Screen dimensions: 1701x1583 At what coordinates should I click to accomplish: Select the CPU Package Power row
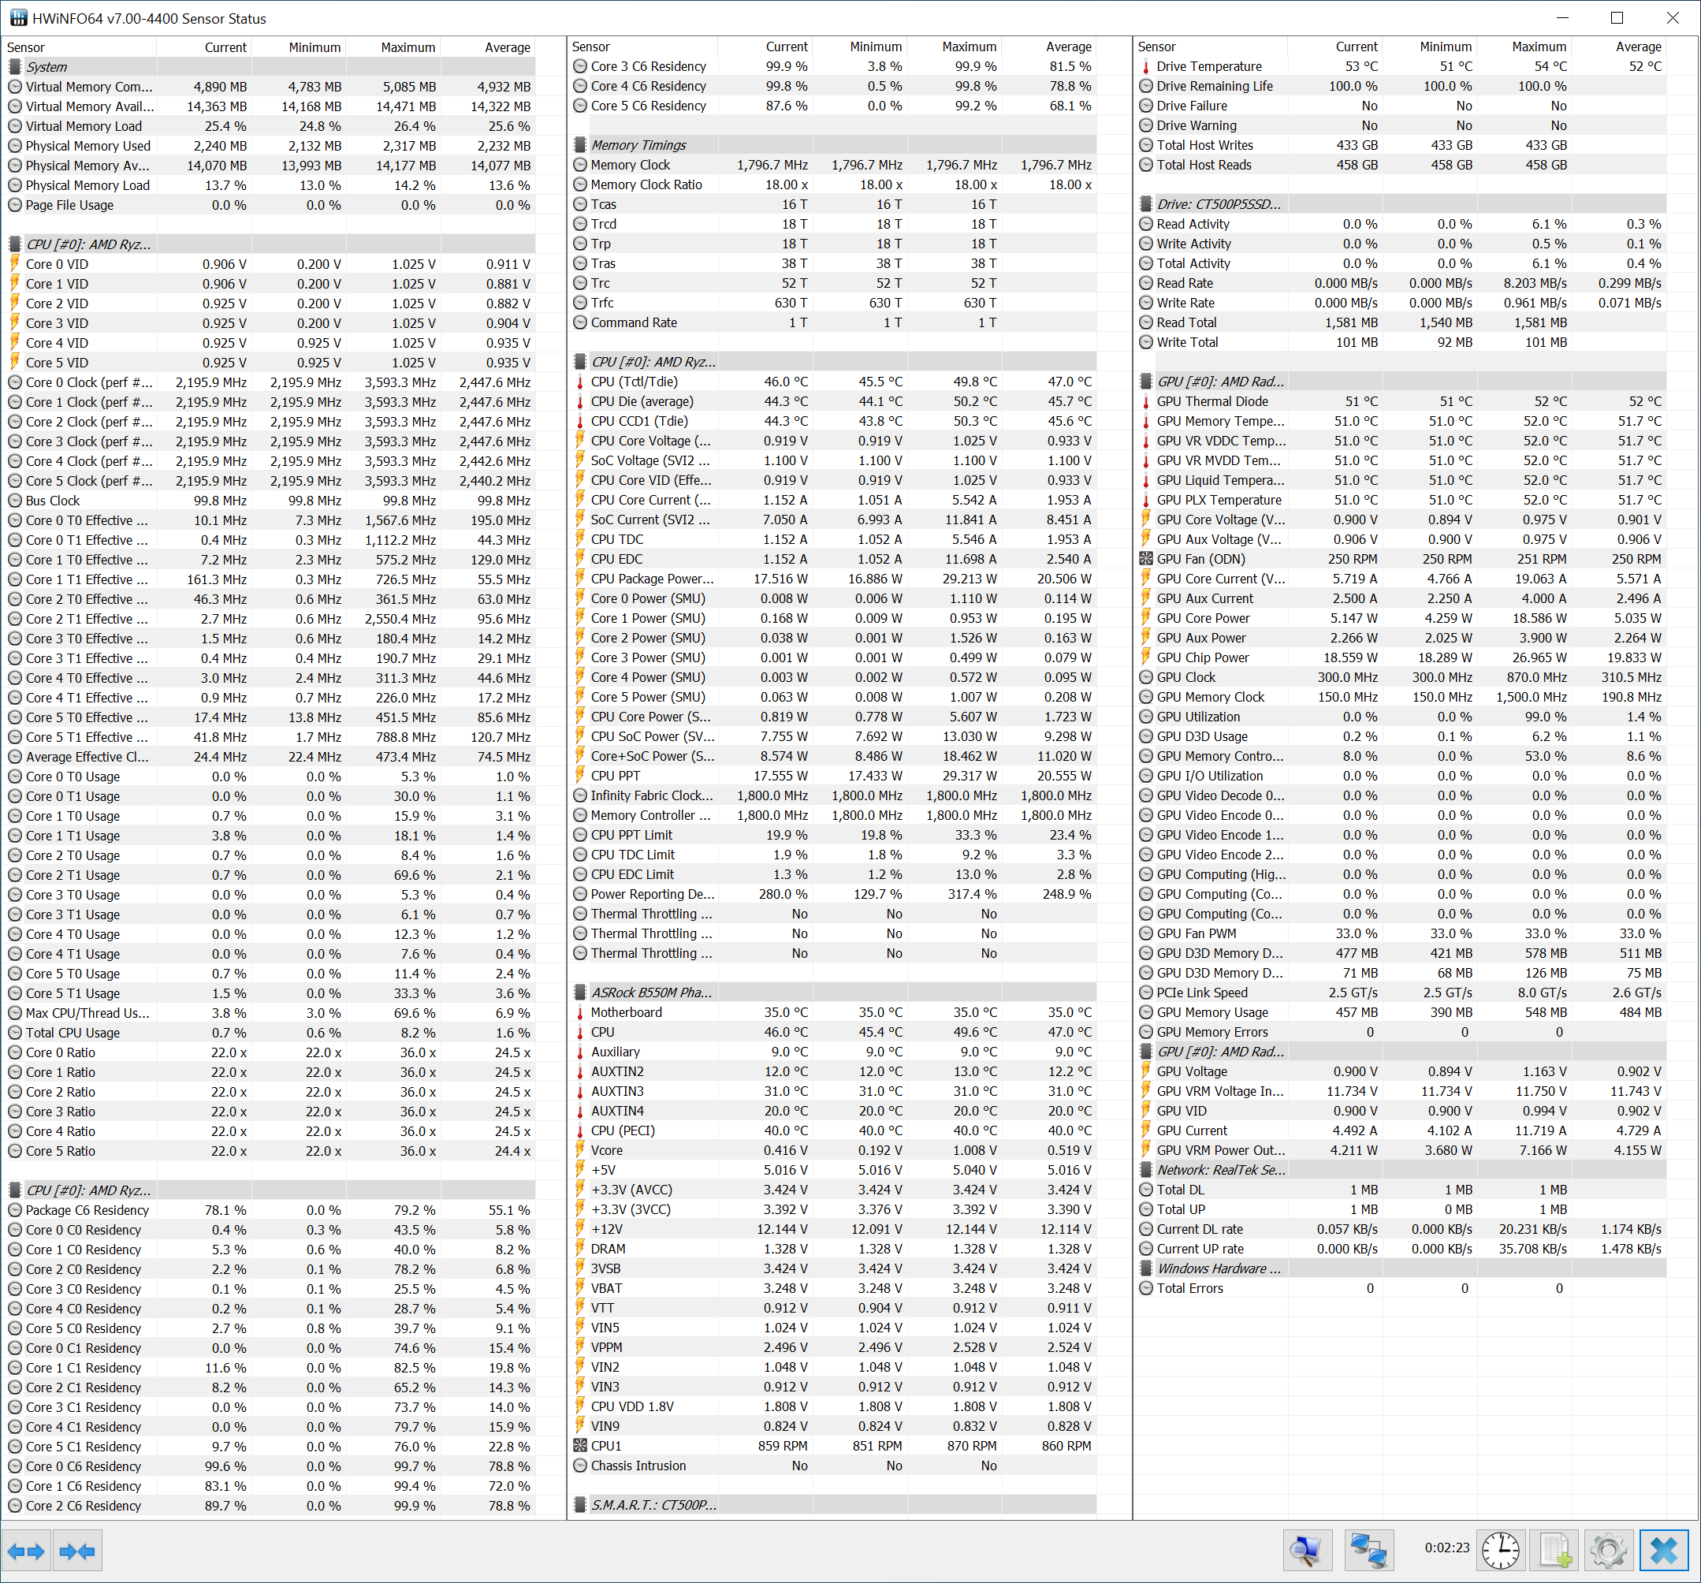click(x=652, y=579)
